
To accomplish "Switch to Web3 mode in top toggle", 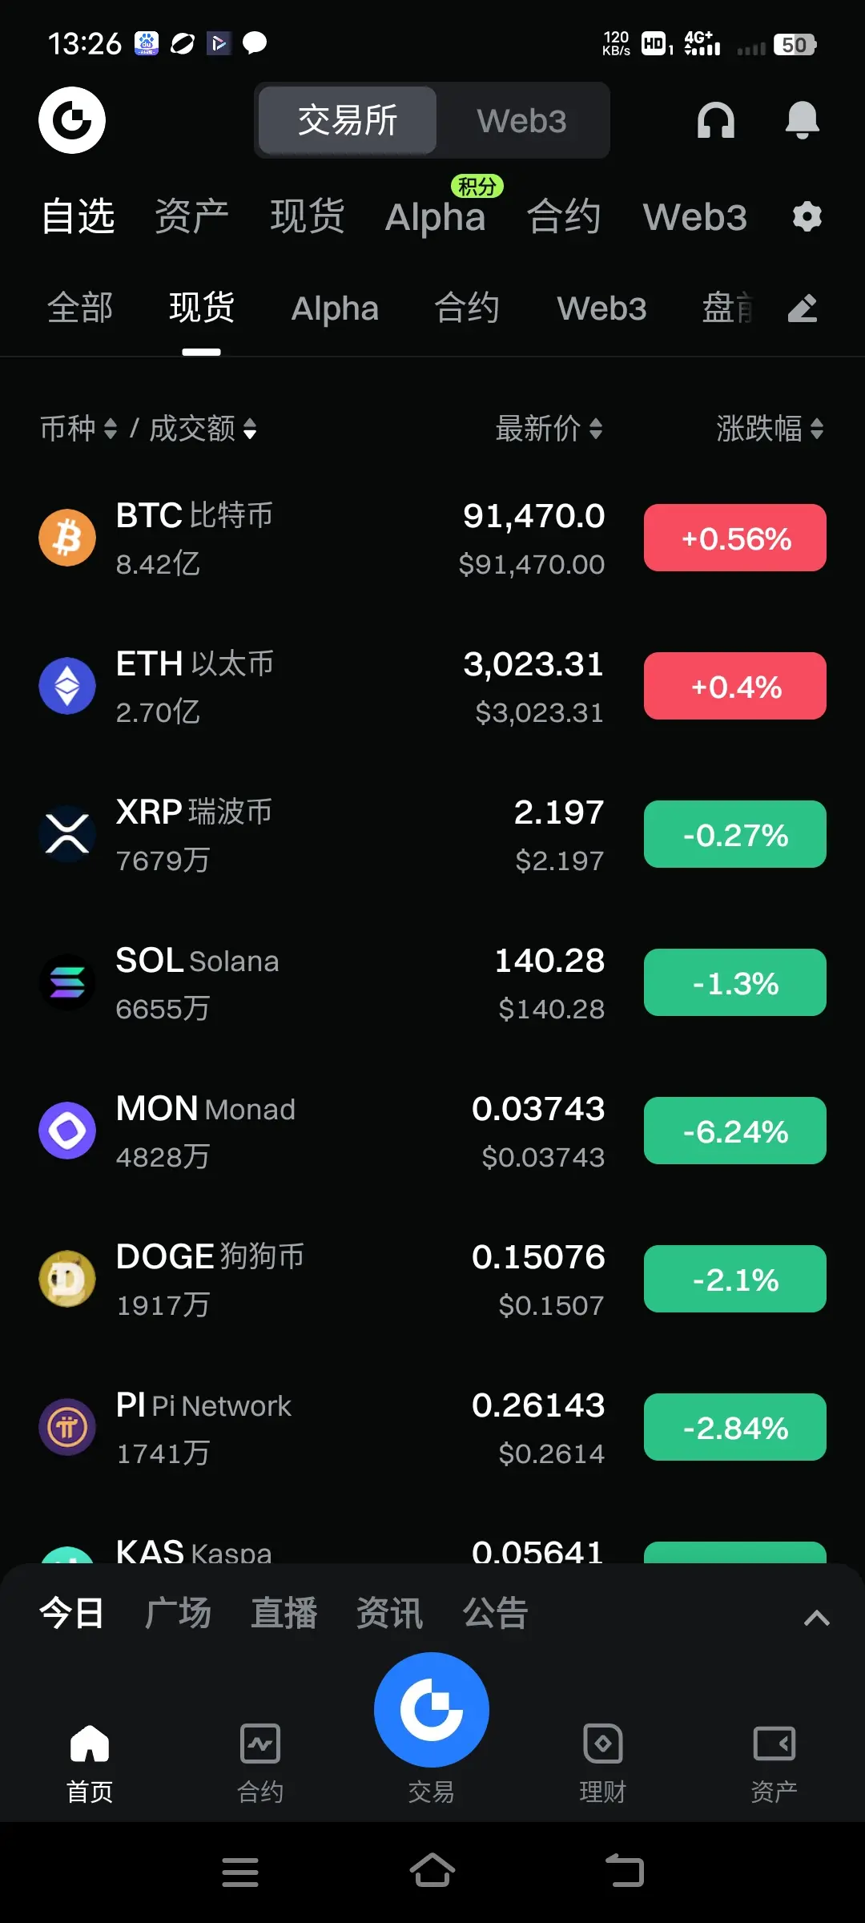I will point(521,121).
